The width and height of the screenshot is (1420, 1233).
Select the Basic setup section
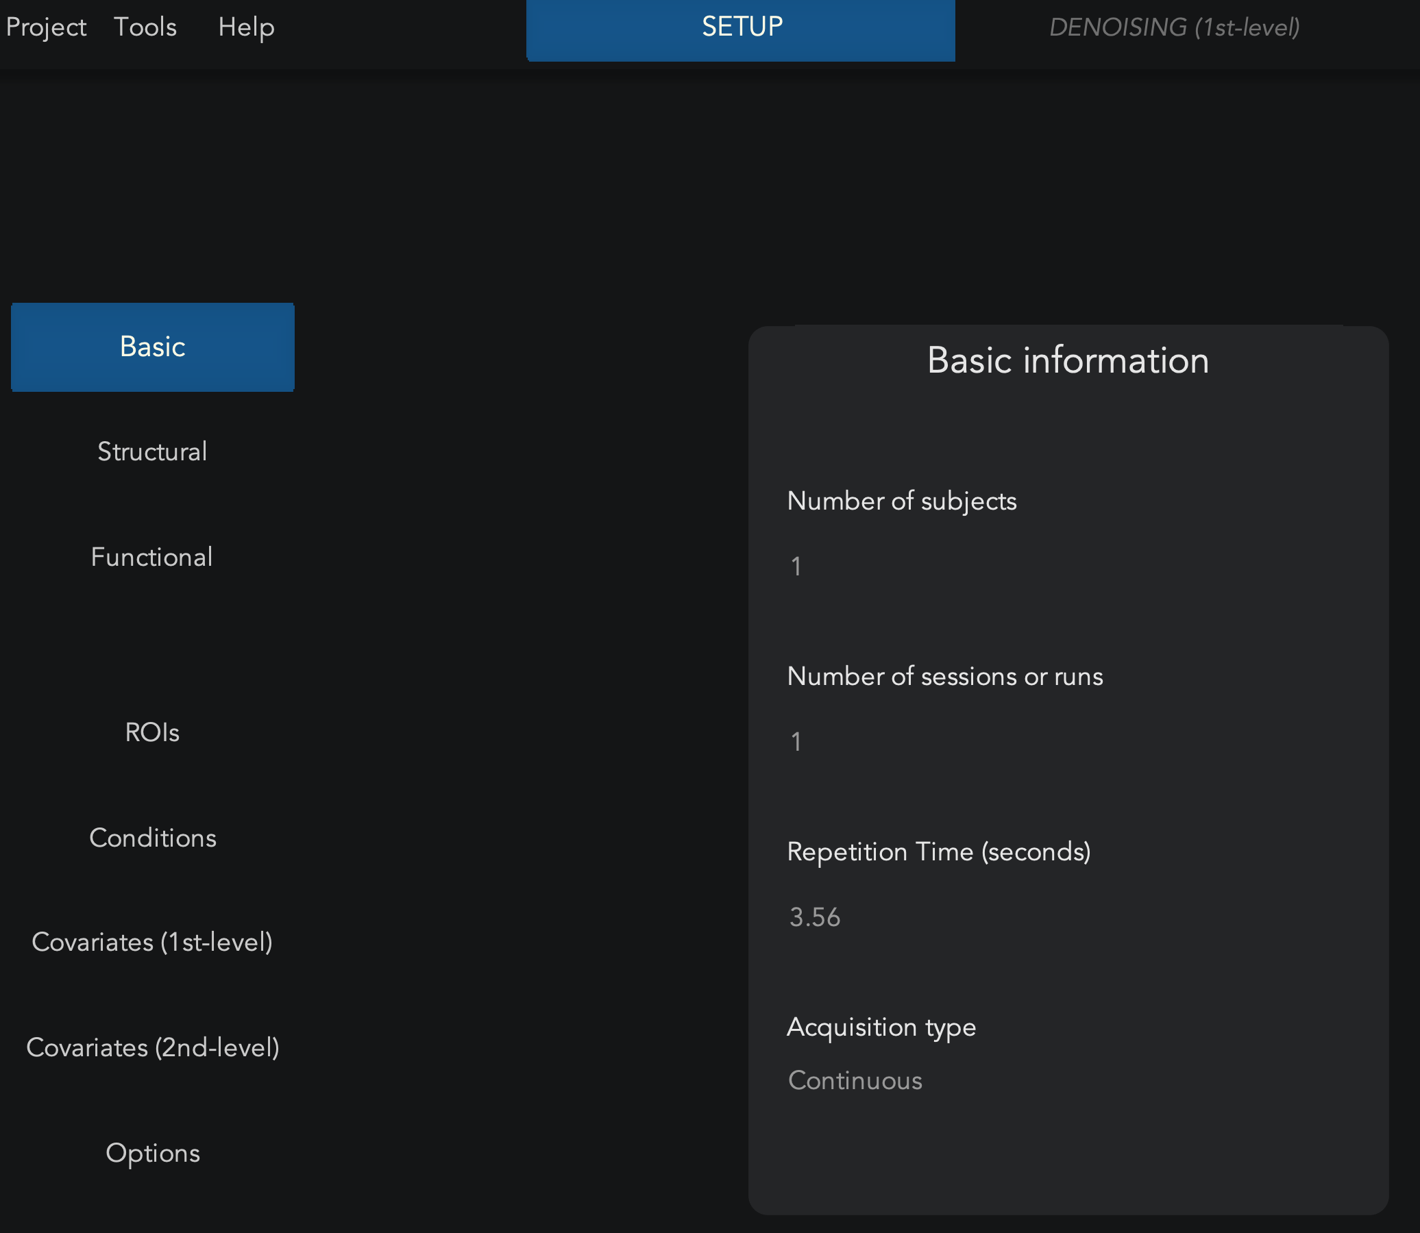tap(153, 347)
